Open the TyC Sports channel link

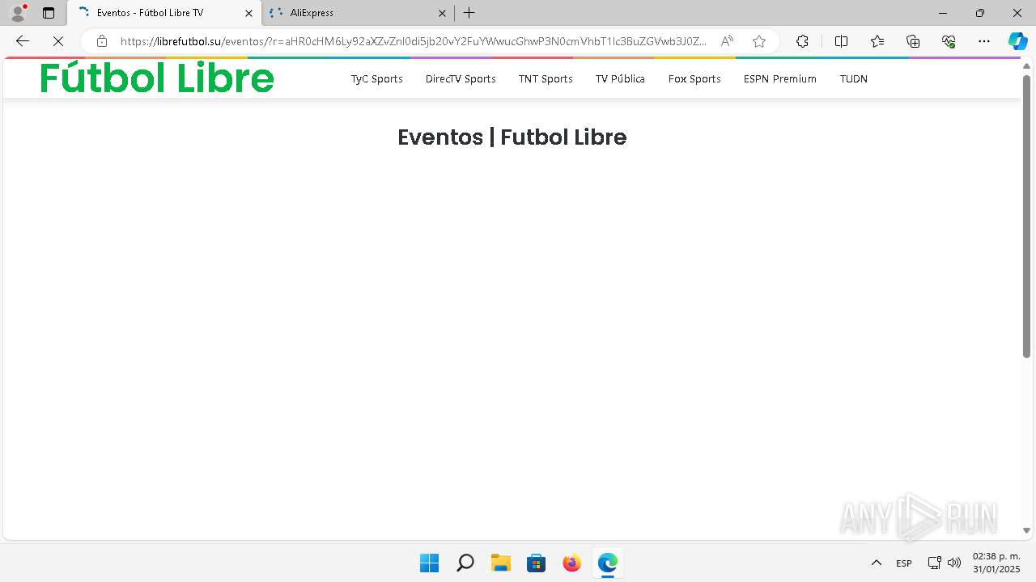(376, 78)
